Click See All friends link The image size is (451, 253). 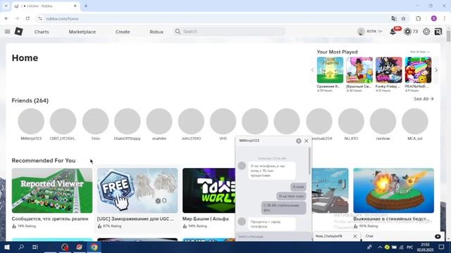pos(424,99)
